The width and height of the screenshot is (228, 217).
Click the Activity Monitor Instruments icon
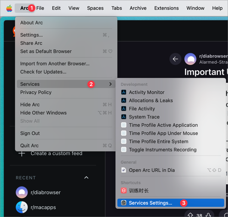124,92
